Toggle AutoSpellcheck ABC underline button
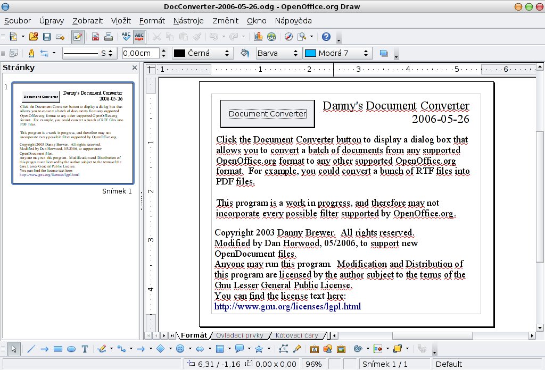This screenshot has height=370, width=545. [139, 37]
